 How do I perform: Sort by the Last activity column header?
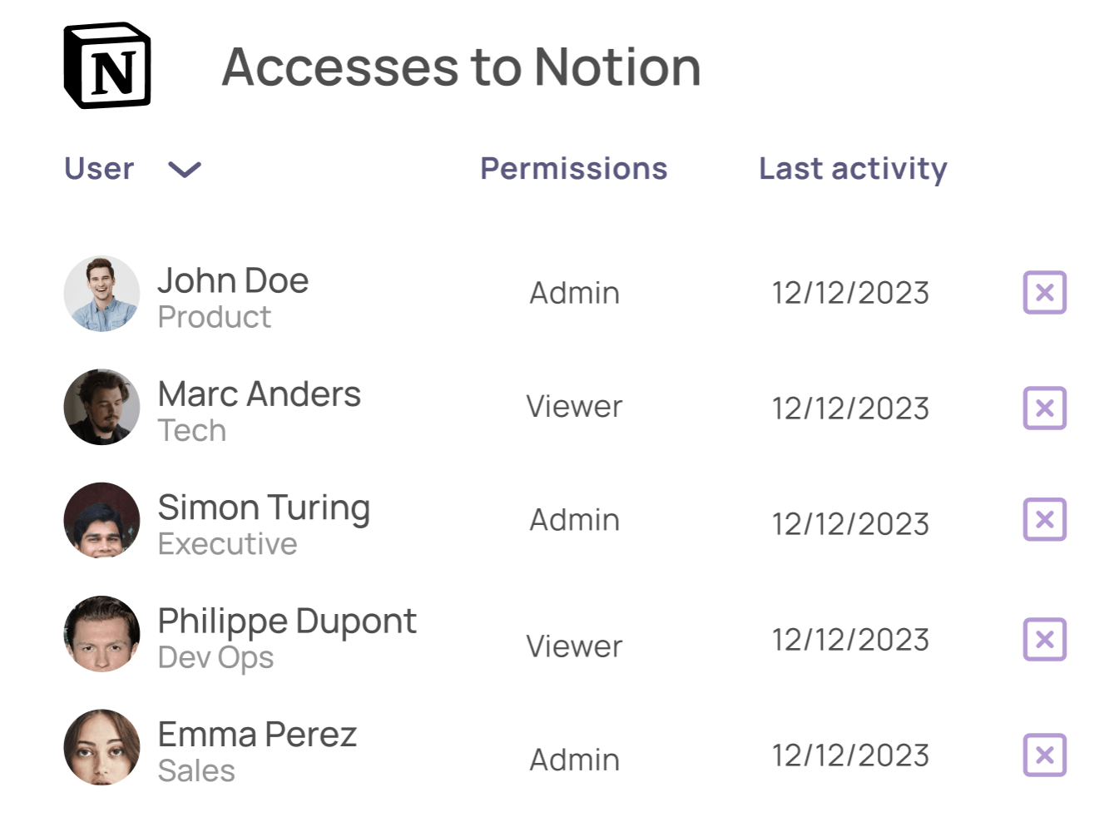click(x=853, y=169)
